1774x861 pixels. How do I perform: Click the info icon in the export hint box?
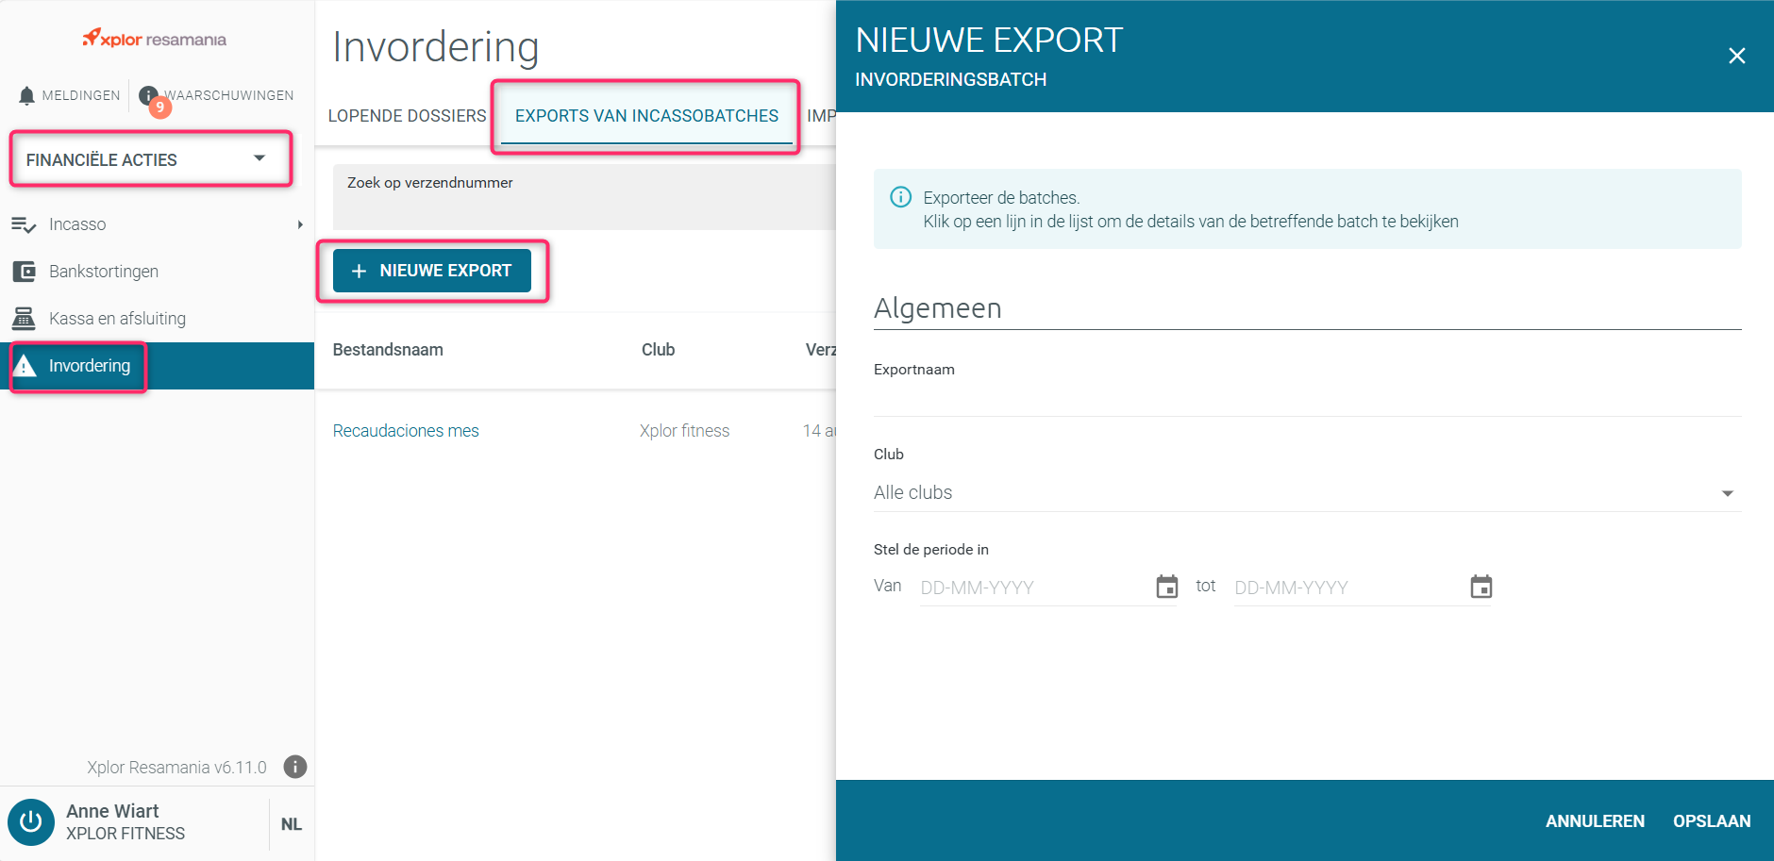pyautogui.click(x=901, y=197)
